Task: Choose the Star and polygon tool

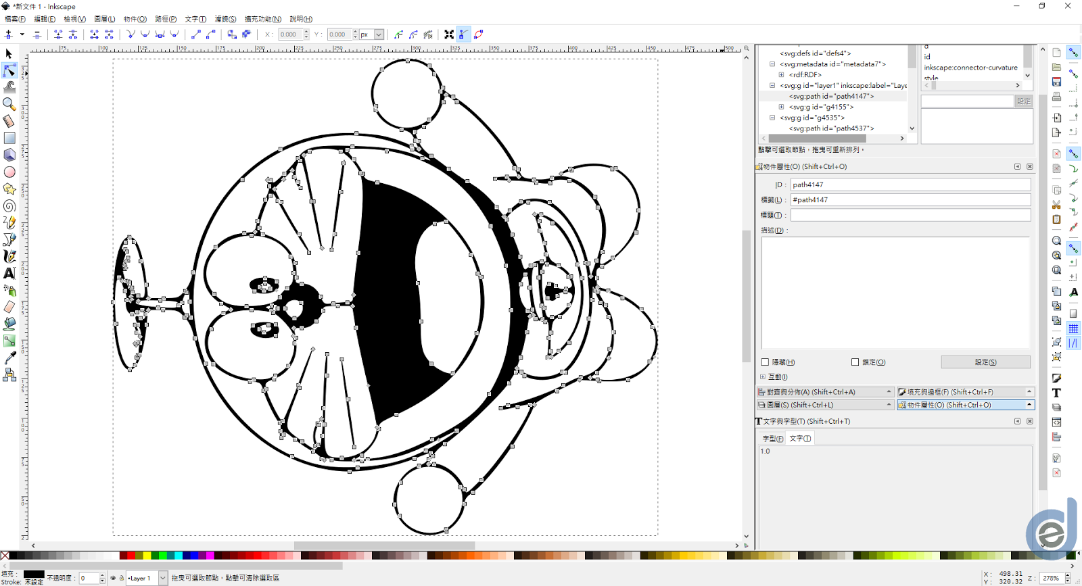Action: [x=9, y=189]
